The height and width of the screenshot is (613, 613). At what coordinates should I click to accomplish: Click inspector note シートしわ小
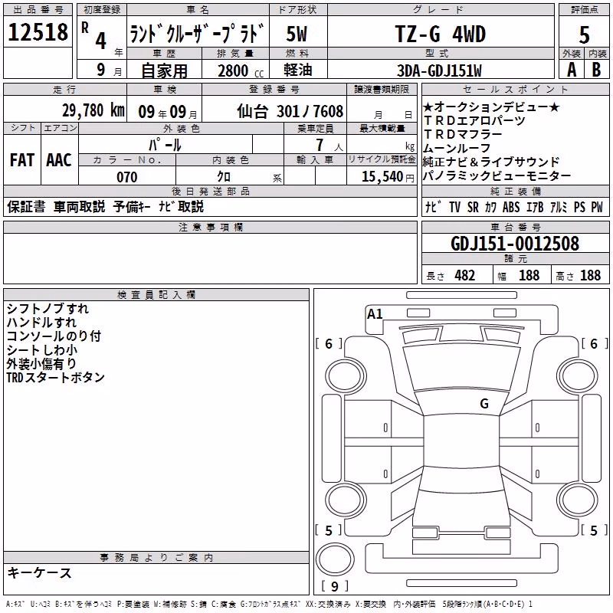click(42, 350)
